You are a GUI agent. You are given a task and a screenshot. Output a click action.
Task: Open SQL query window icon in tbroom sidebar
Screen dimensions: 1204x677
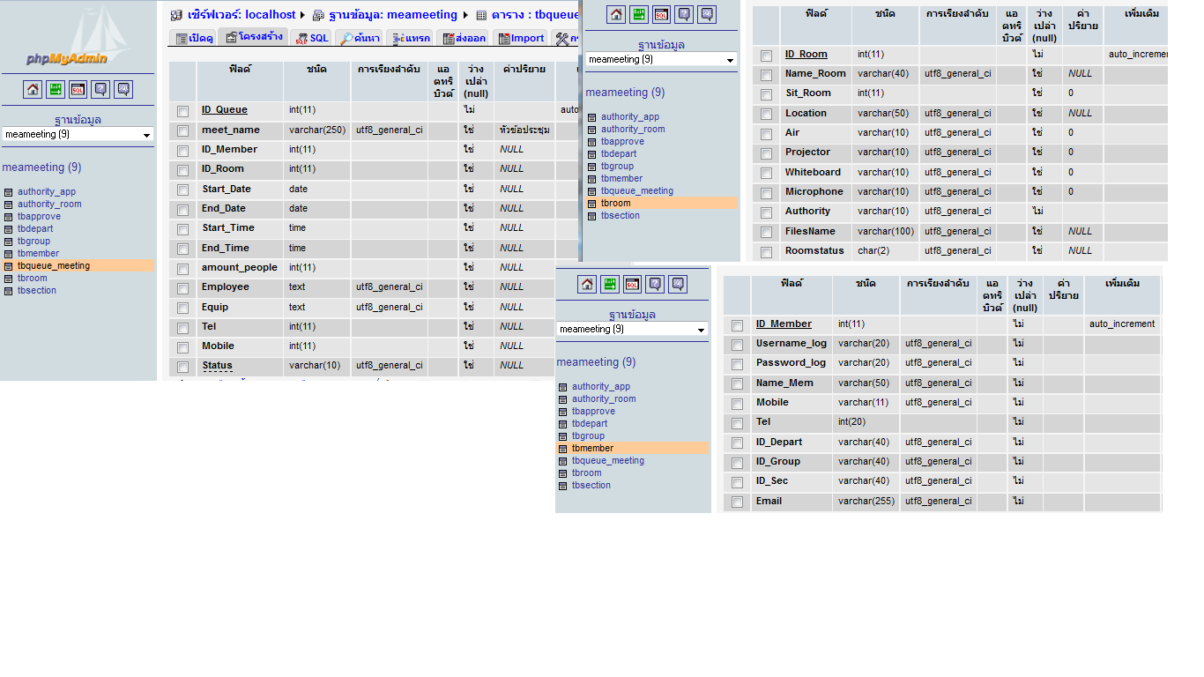661,14
